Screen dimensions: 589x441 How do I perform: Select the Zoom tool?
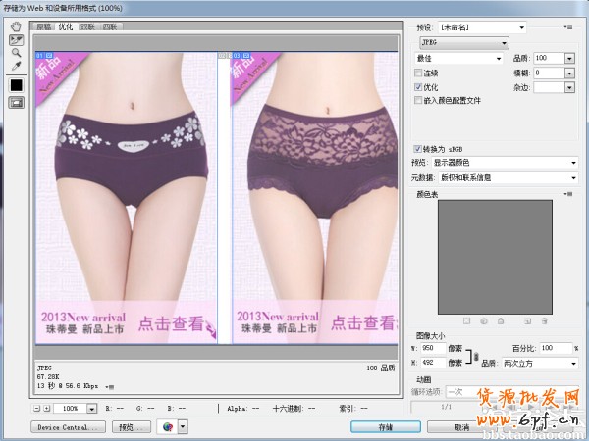pyautogui.click(x=16, y=52)
